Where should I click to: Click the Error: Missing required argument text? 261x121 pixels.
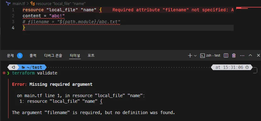pyautogui.click(x=52, y=84)
